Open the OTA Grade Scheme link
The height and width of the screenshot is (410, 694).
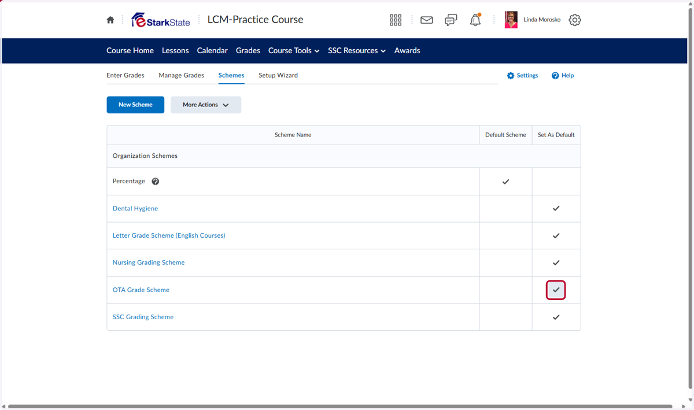click(x=141, y=290)
